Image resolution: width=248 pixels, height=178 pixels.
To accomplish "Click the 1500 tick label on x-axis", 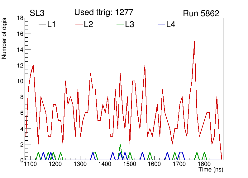I will (x=130, y=164).
